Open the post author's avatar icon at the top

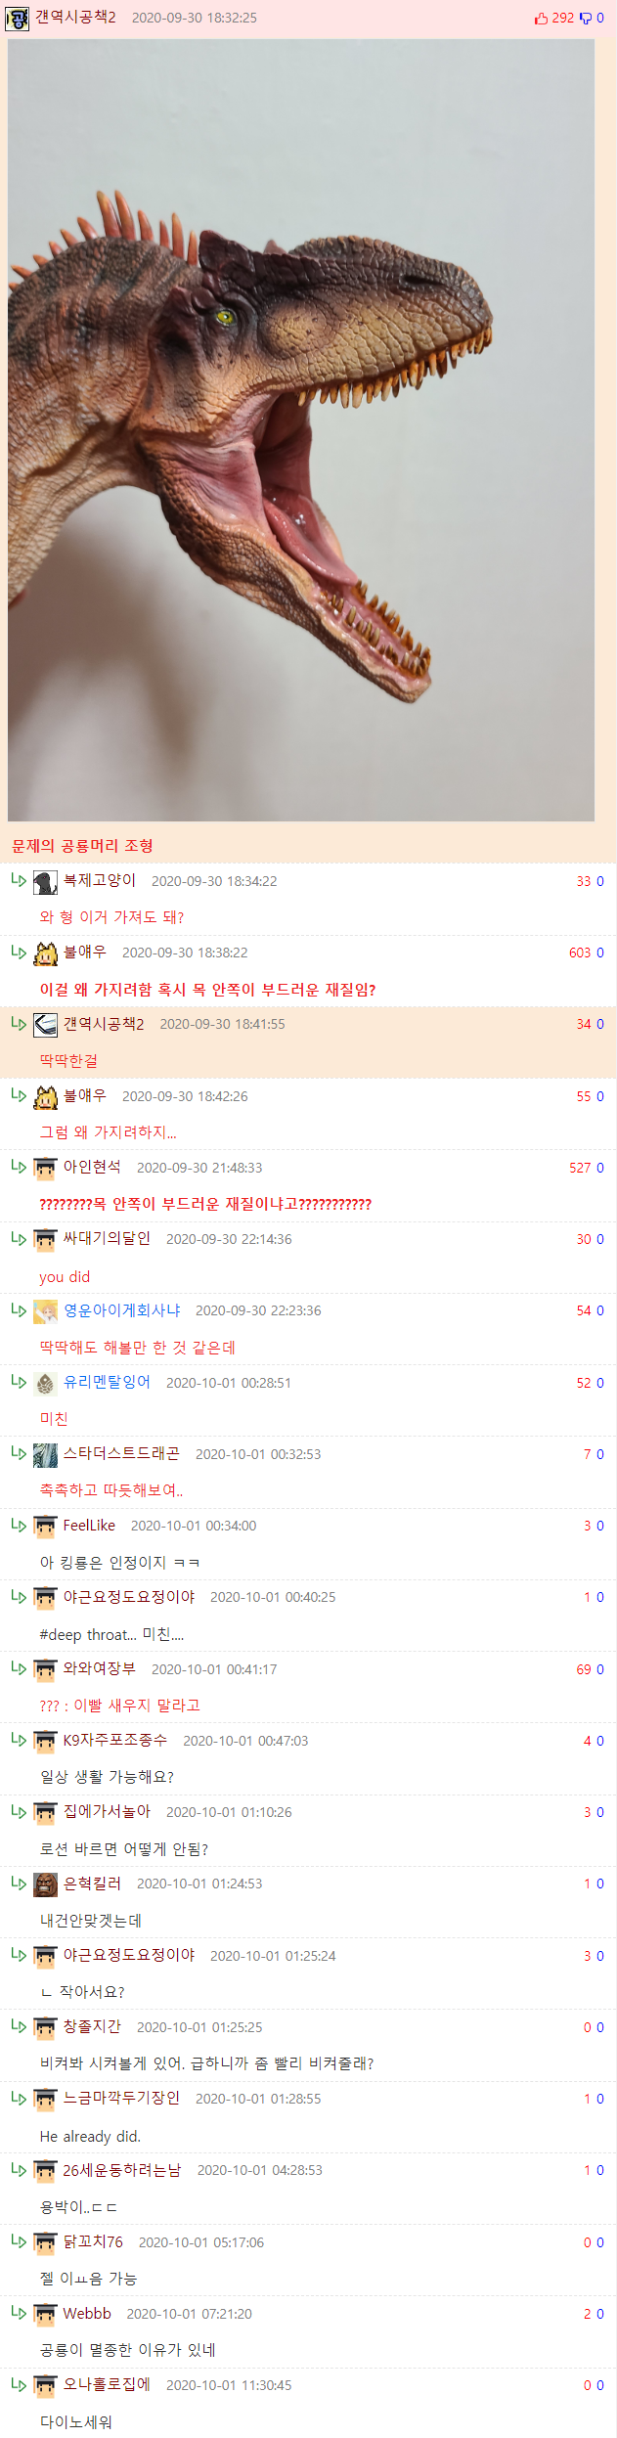tap(17, 18)
